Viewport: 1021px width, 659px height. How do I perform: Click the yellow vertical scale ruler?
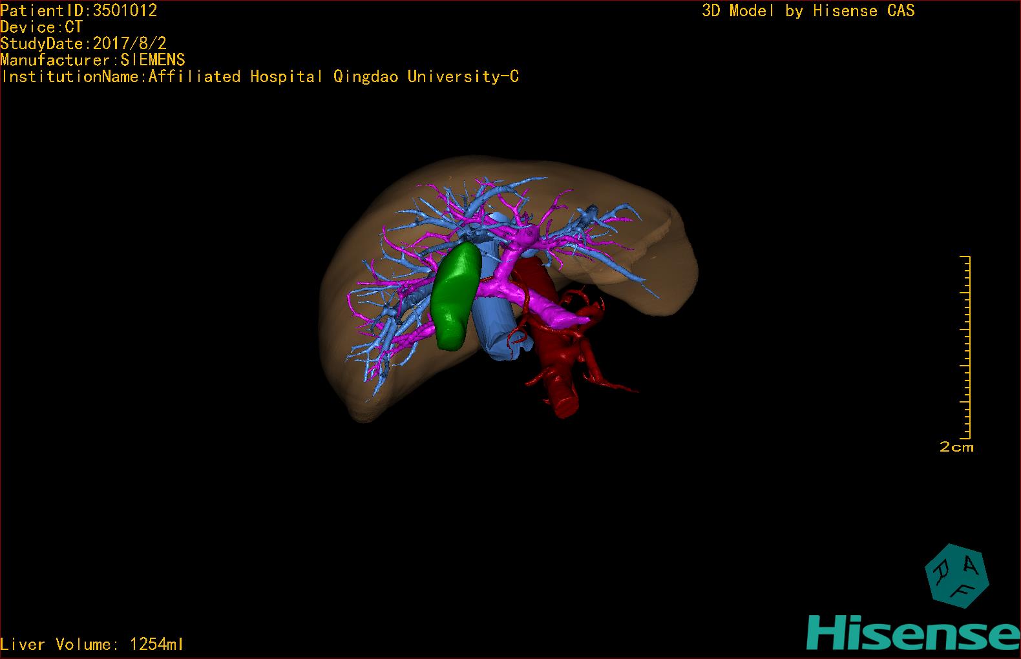coord(965,348)
